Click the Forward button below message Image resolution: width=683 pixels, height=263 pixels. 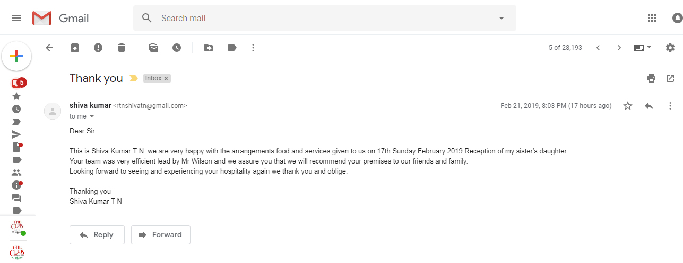(x=161, y=235)
